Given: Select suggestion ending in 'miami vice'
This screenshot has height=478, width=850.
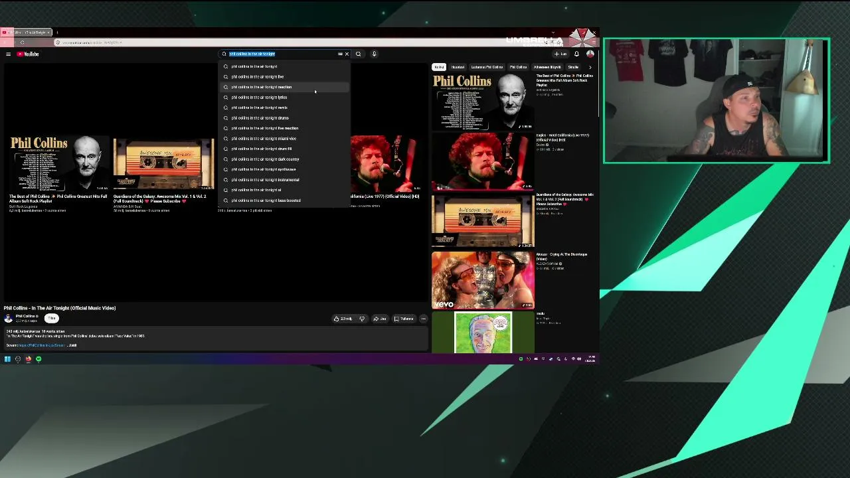Looking at the screenshot, I should [284, 138].
